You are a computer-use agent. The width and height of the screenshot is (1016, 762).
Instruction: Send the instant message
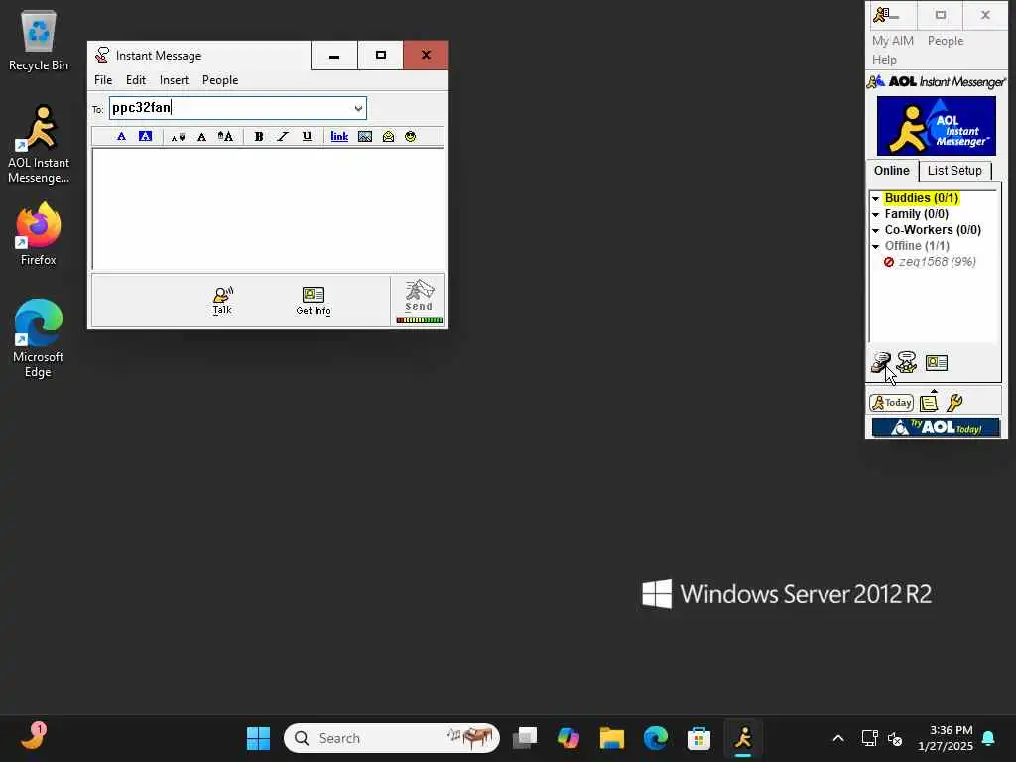[420, 296]
